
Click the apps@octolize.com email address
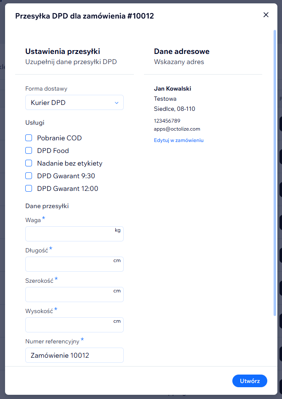[x=177, y=129]
